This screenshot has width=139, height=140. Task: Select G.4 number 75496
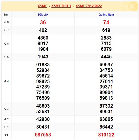(x=43, y=92)
